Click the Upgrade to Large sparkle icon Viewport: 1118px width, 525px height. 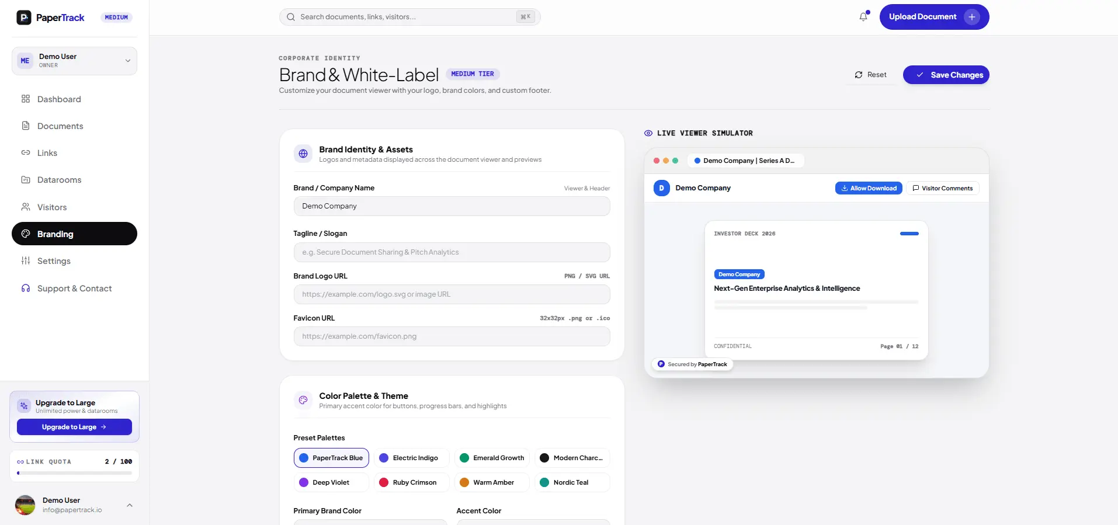(x=24, y=406)
